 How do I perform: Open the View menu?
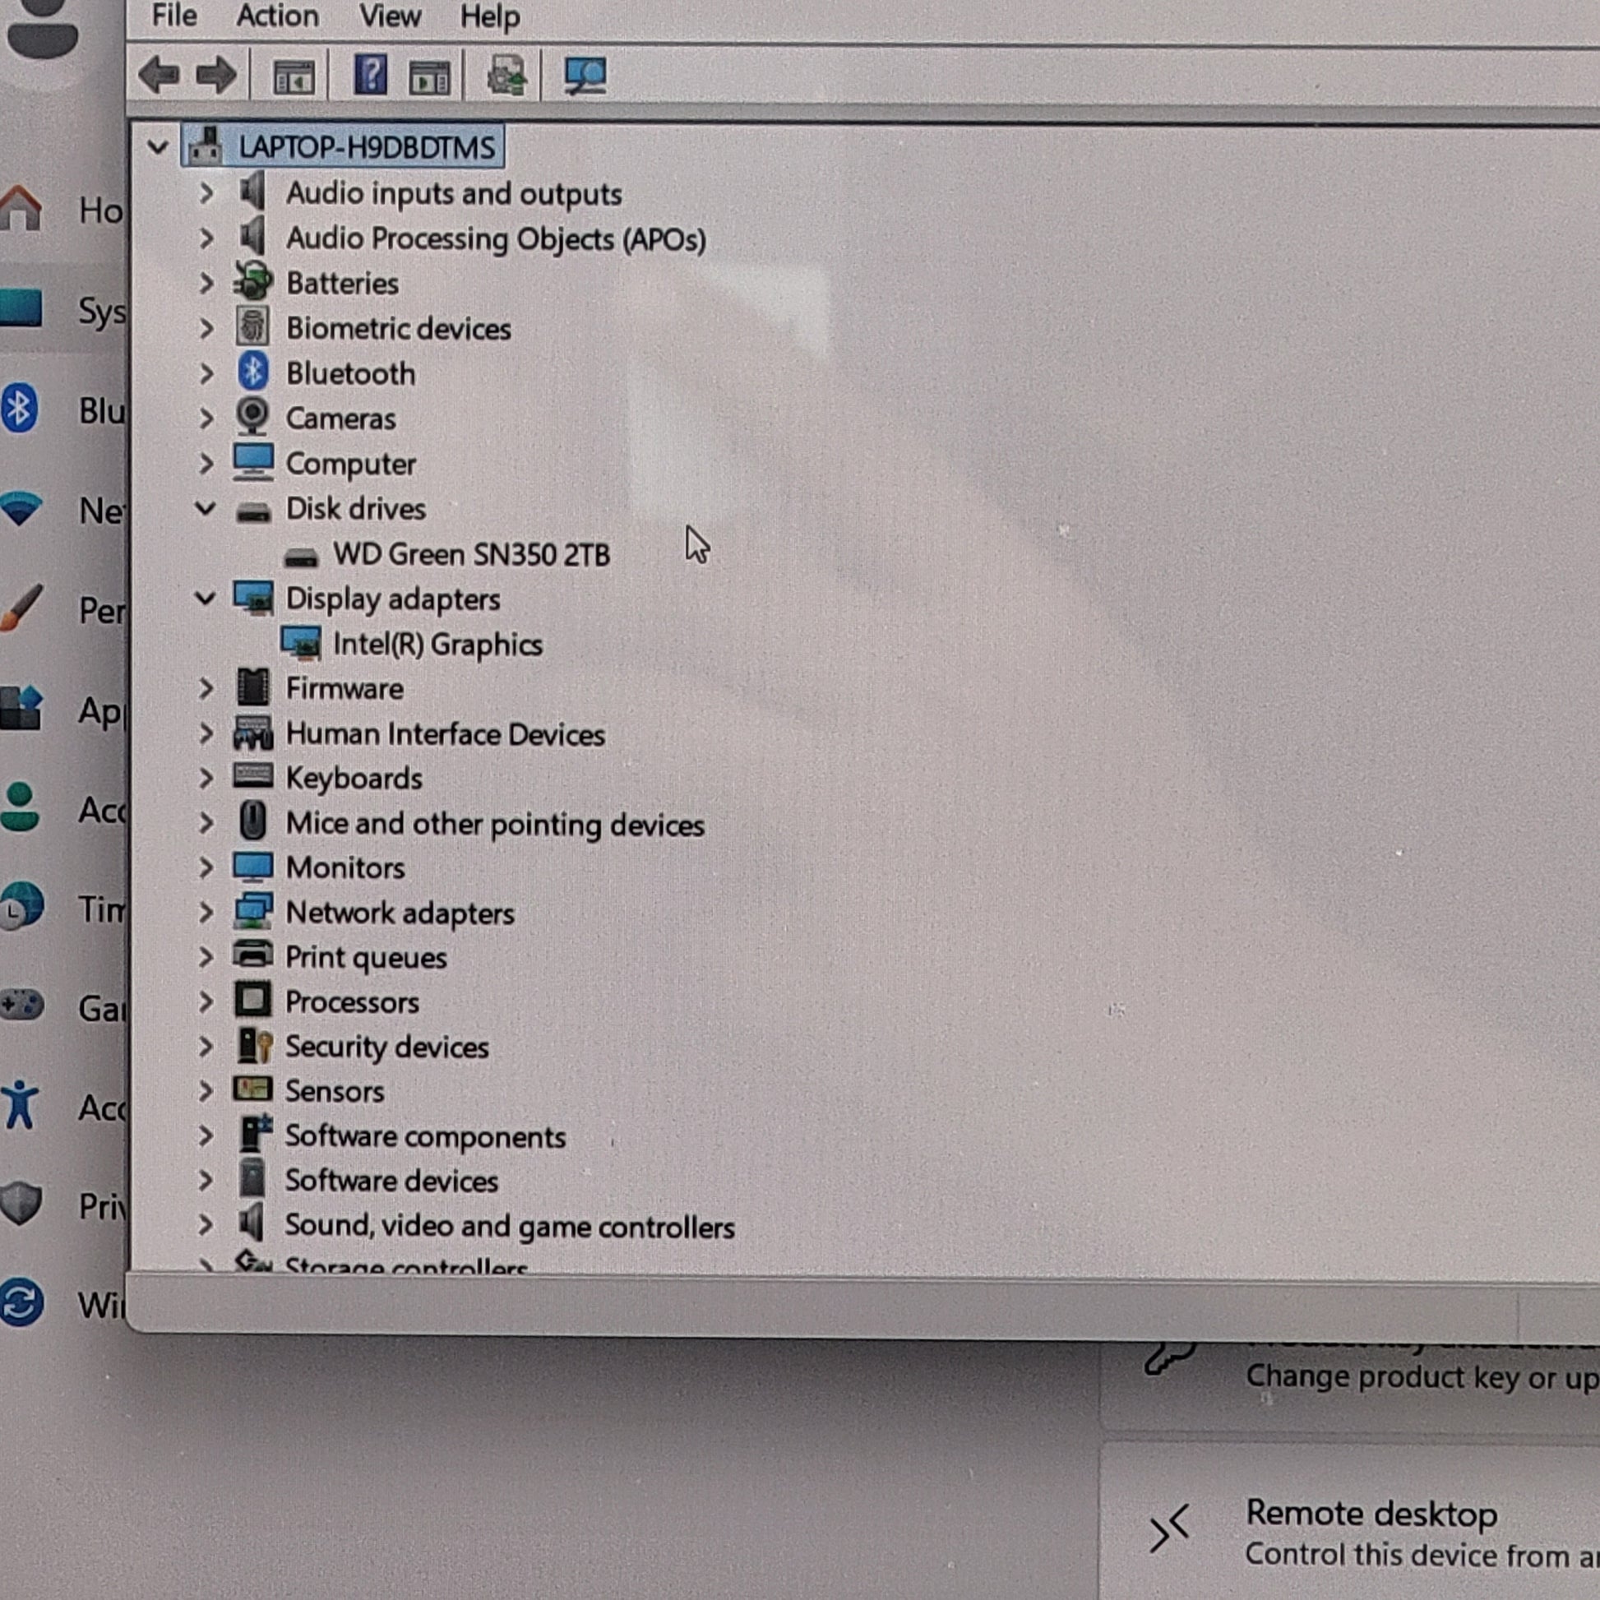coord(389,16)
